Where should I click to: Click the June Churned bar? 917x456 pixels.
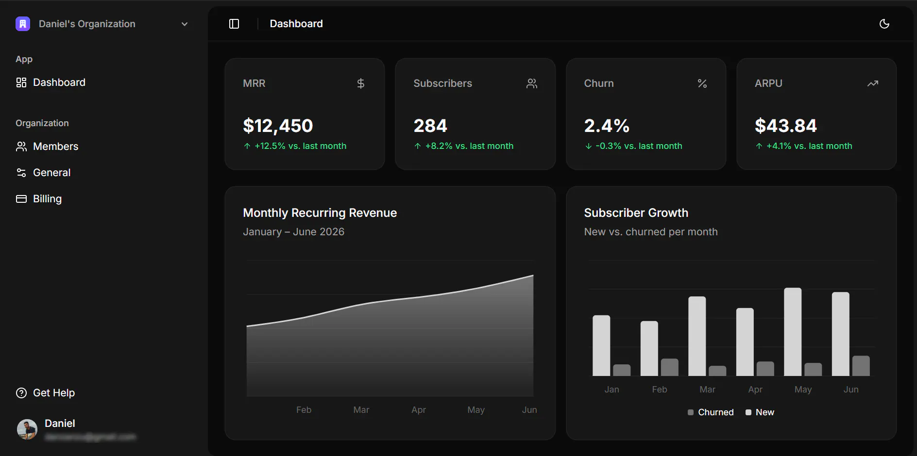tap(861, 366)
